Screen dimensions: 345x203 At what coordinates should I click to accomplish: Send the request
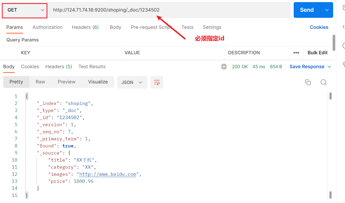307,10
